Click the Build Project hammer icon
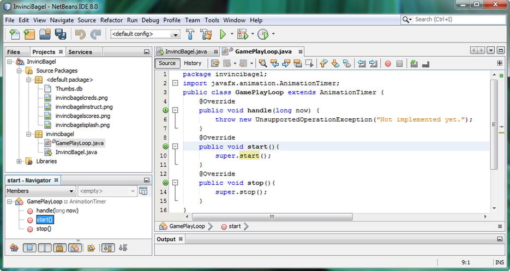The width and height of the screenshot is (510, 271). [190, 34]
